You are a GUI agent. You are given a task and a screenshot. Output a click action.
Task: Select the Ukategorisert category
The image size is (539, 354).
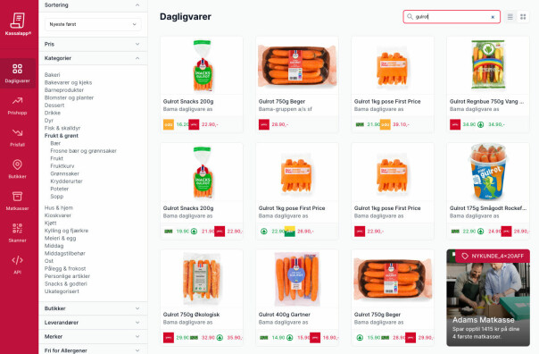point(62,291)
